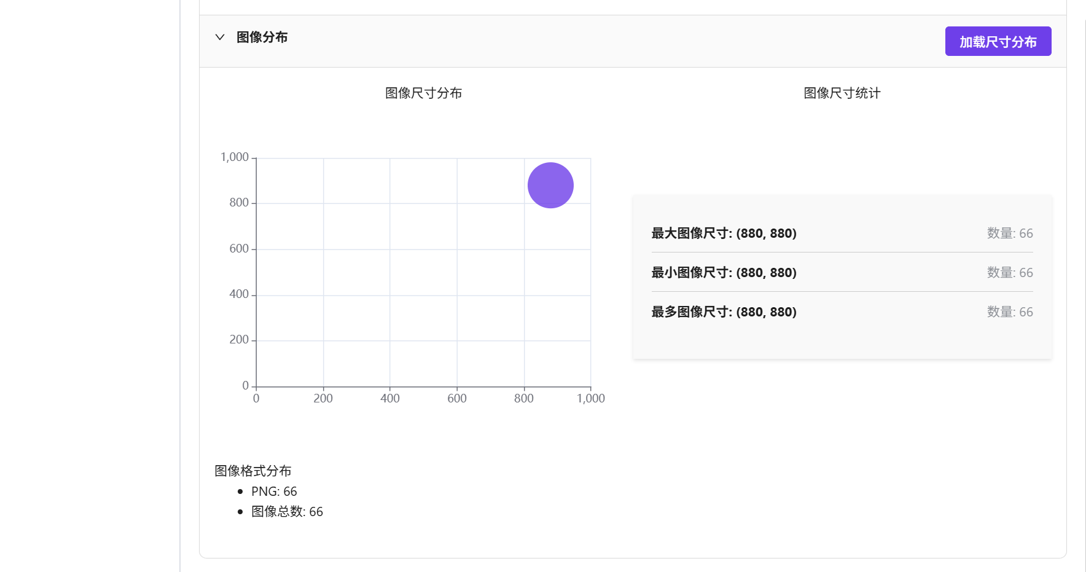The width and height of the screenshot is (1086, 572).
Task: Click the 600 label on the vertical axis
Action: (x=239, y=249)
